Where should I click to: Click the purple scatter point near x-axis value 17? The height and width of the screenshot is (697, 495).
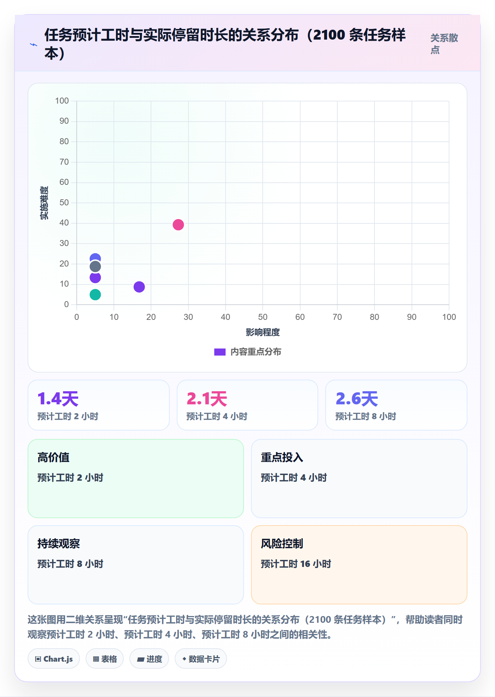[139, 287]
